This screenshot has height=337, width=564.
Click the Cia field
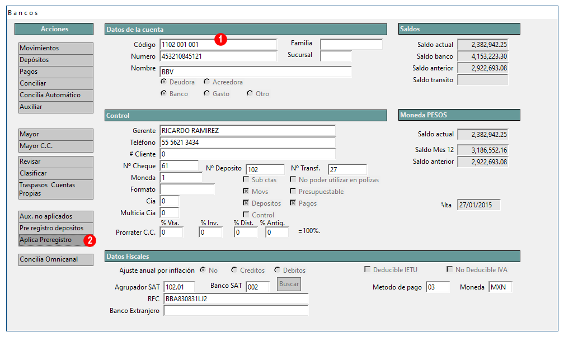click(x=170, y=201)
